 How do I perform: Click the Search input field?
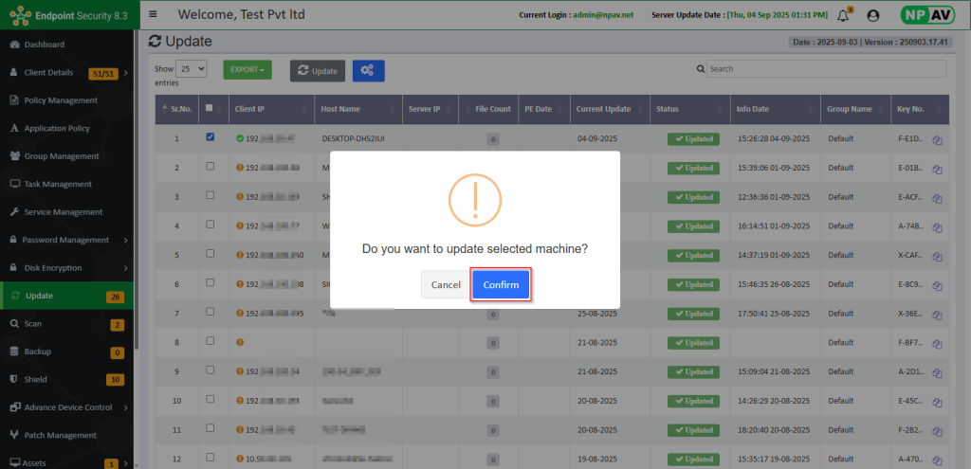(x=825, y=69)
